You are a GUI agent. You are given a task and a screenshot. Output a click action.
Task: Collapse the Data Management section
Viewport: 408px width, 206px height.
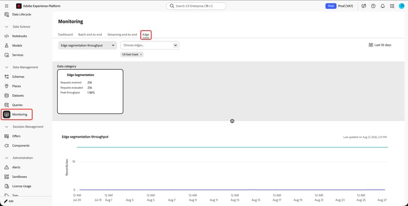7,67
